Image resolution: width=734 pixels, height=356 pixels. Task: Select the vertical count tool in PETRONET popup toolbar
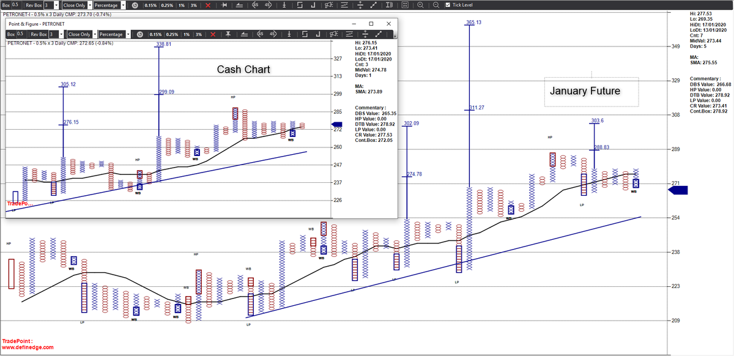(289, 34)
